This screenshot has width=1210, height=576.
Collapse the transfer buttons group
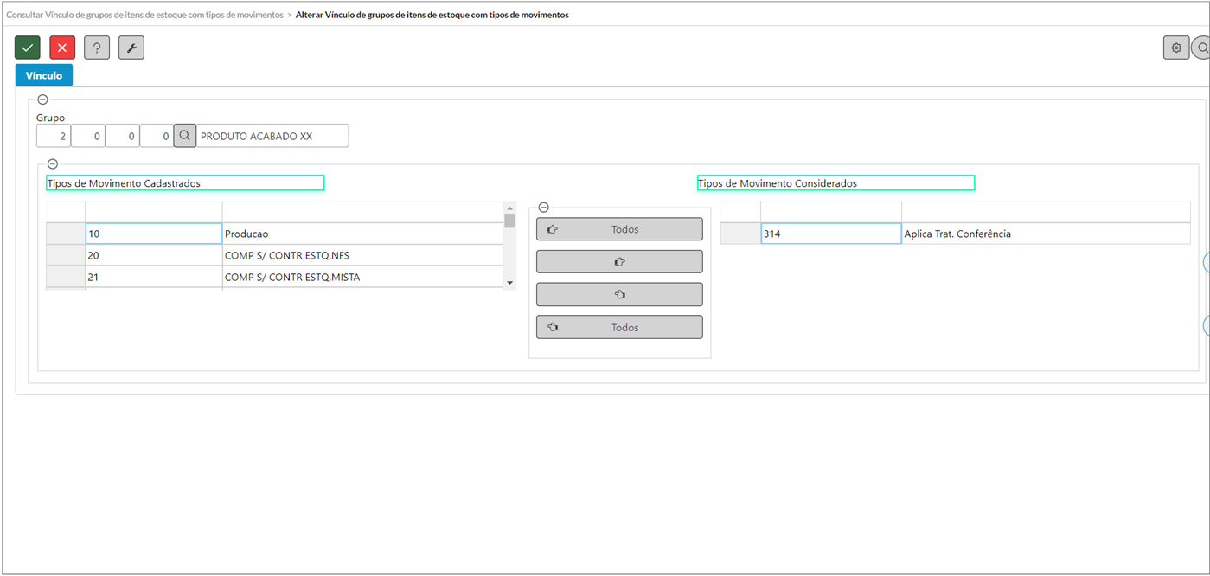click(x=543, y=208)
